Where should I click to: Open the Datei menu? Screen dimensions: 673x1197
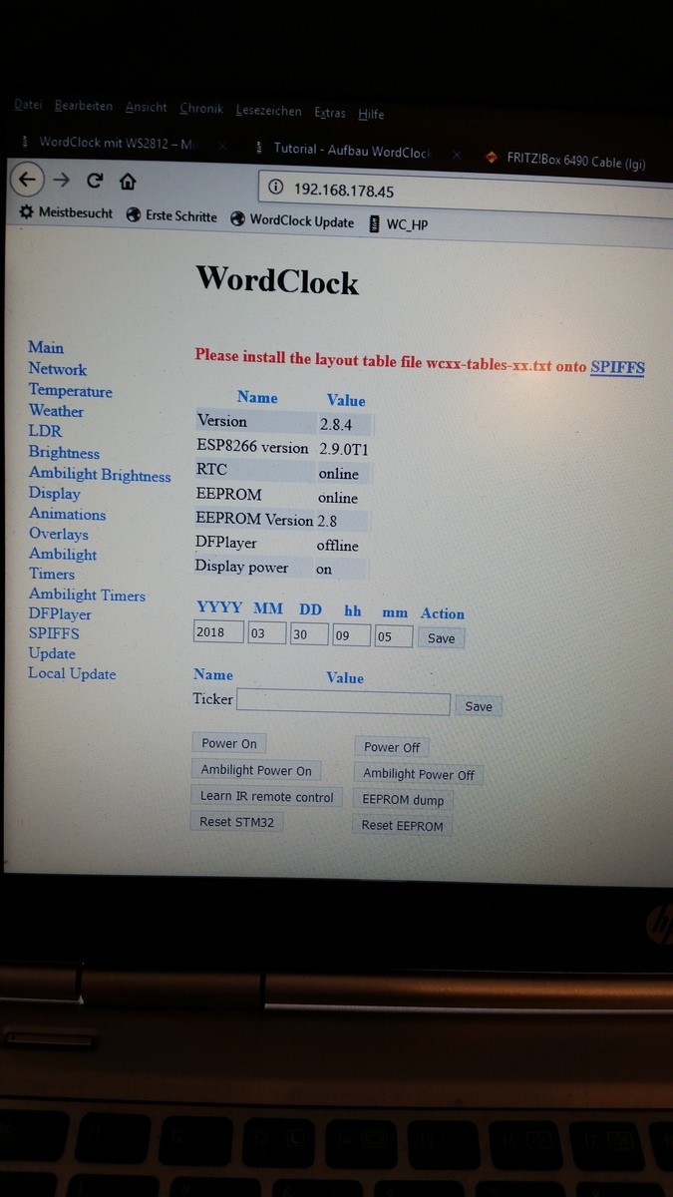[x=28, y=105]
